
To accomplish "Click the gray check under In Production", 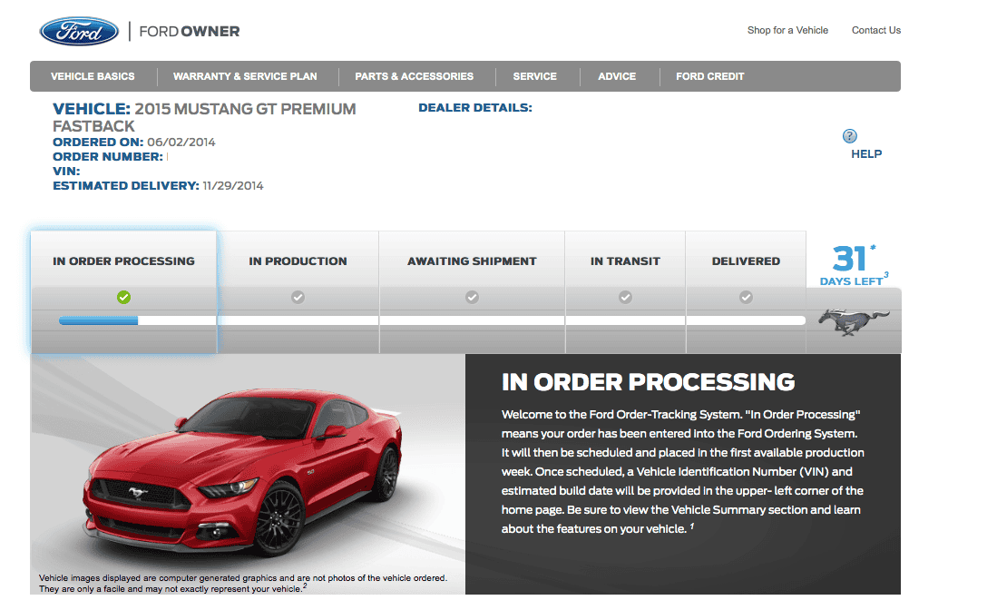I will pos(298,297).
